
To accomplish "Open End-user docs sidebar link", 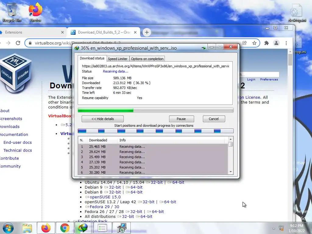I will (17, 143).
